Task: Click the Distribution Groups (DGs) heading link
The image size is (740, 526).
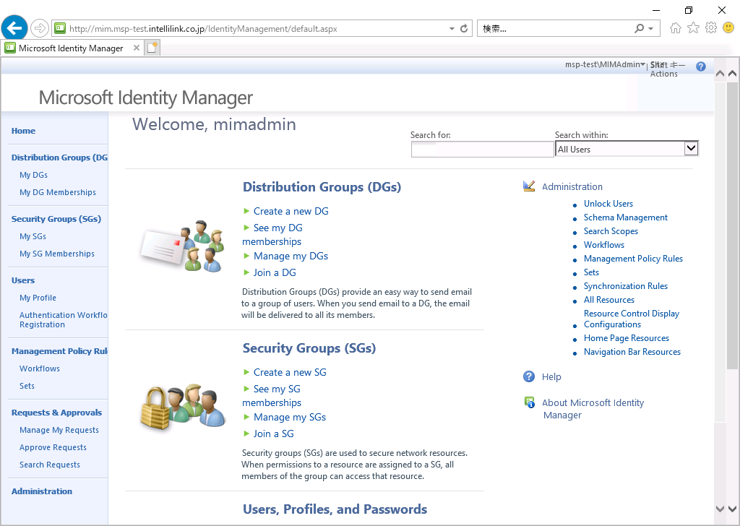Action: tap(322, 187)
